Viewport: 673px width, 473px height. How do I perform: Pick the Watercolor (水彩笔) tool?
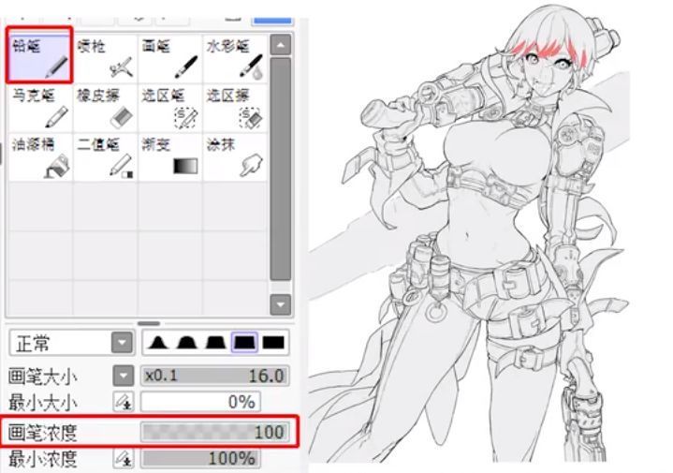[235, 57]
